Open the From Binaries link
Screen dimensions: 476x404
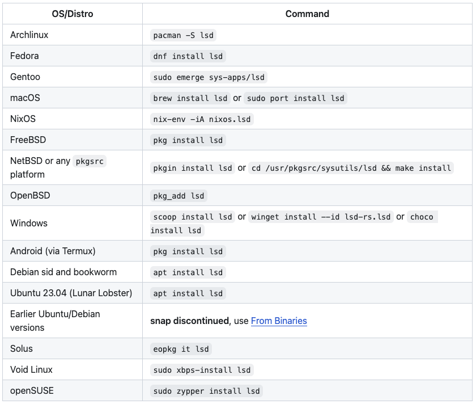coord(279,321)
